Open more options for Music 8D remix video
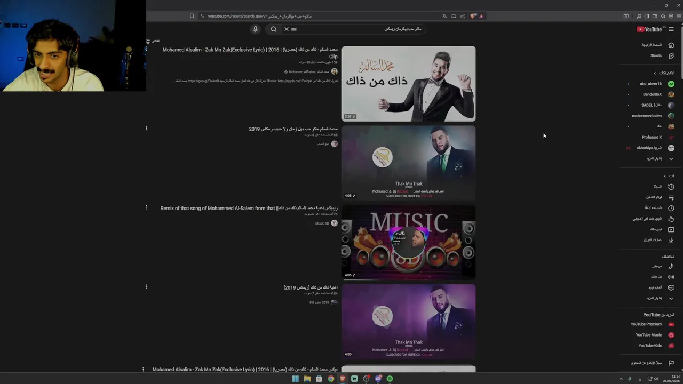 point(146,207)
